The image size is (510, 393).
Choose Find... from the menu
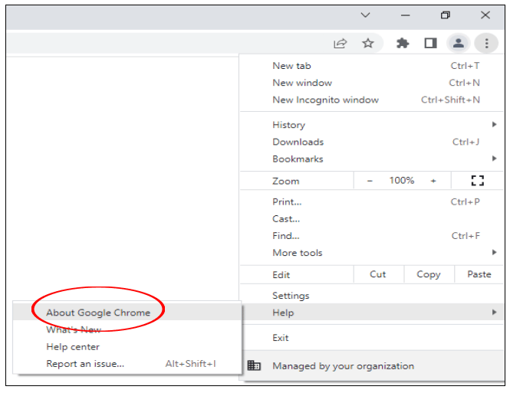pyautogui.click(x=371, y=236)
